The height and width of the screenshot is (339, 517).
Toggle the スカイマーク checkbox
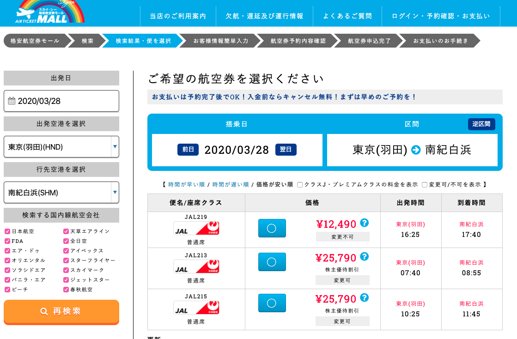point(66,270)
